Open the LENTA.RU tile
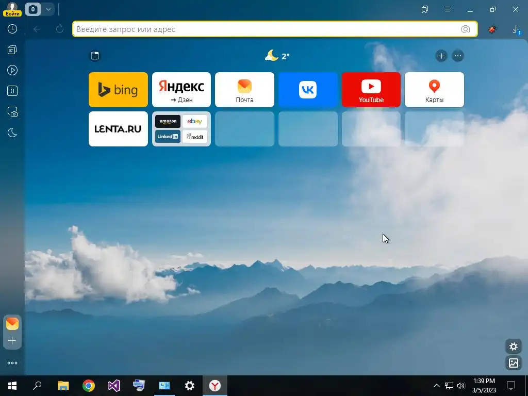This screenshot has width=528, height=396. [x=118, y=129]
